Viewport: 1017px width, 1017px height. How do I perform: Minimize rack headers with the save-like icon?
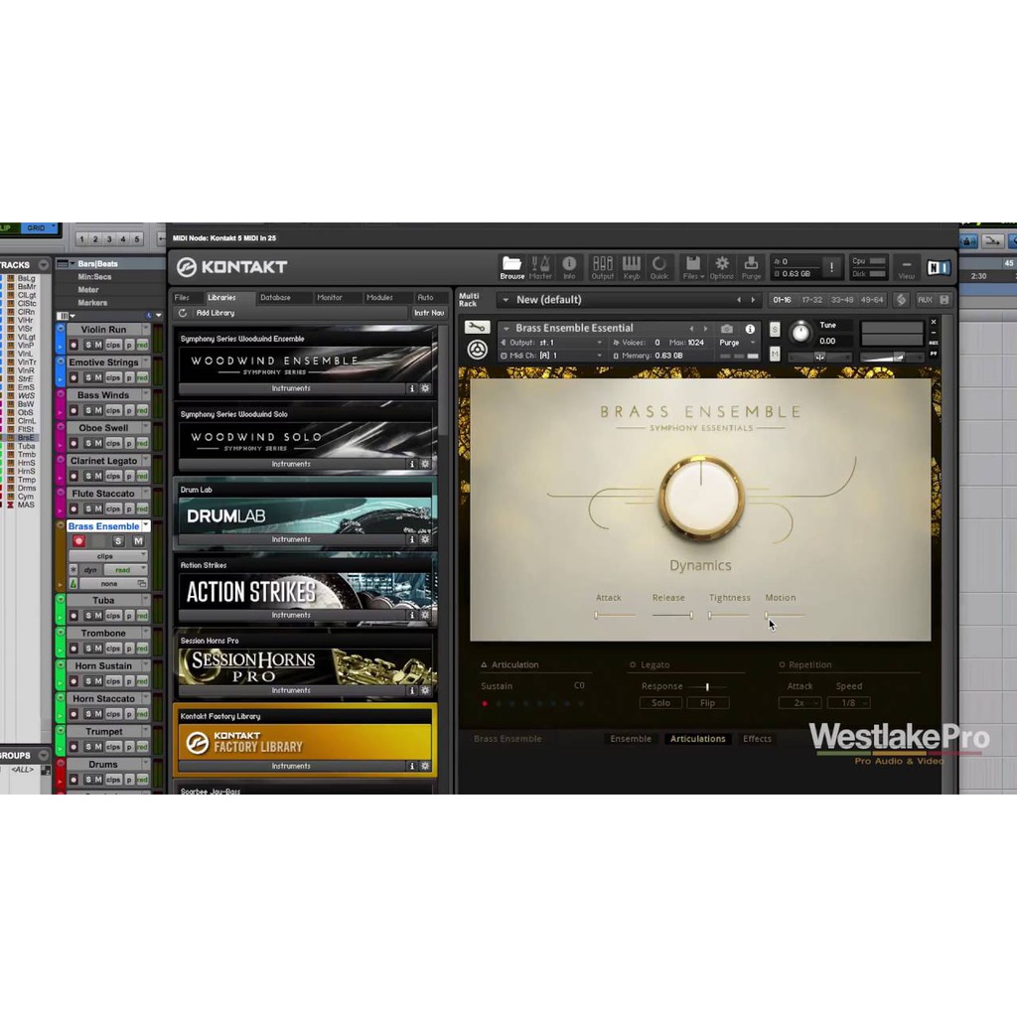click(944, 300)
